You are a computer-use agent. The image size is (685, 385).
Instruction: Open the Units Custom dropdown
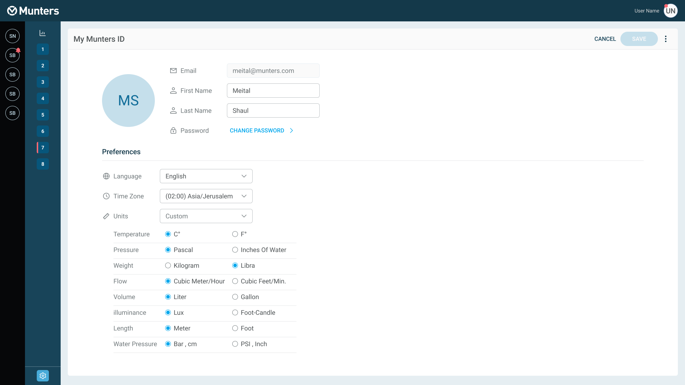(206, 216)
